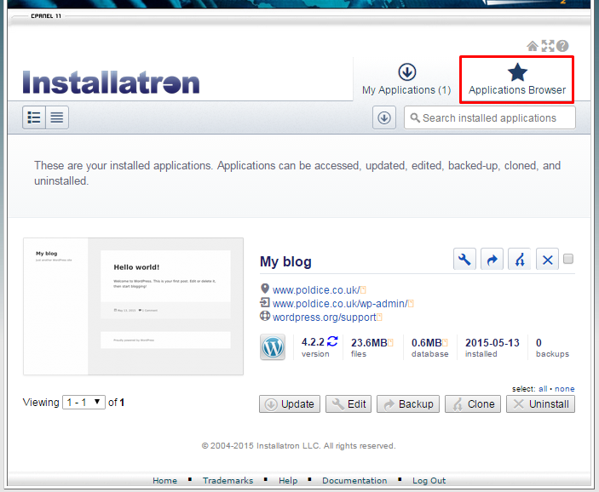This screenshot has height=492, width=599.
Task: Click the WordPress logo icon
Action: tap(273, 347)
